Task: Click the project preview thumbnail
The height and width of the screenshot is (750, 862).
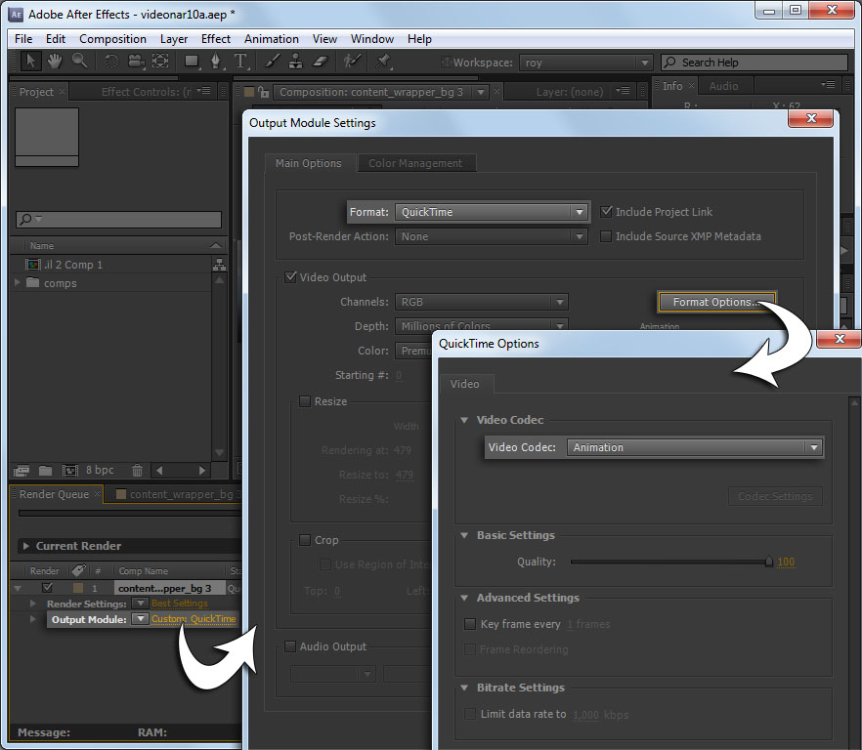Action: click(x=47, y=137)
